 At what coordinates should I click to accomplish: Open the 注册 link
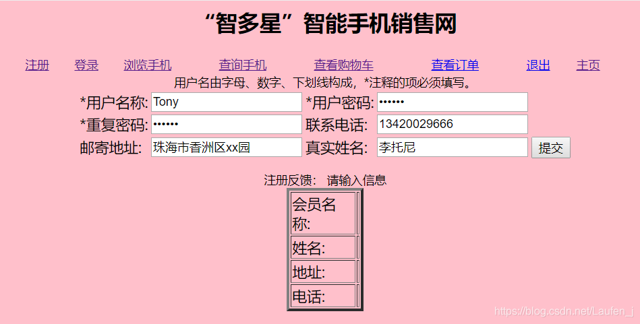[37, 65]
